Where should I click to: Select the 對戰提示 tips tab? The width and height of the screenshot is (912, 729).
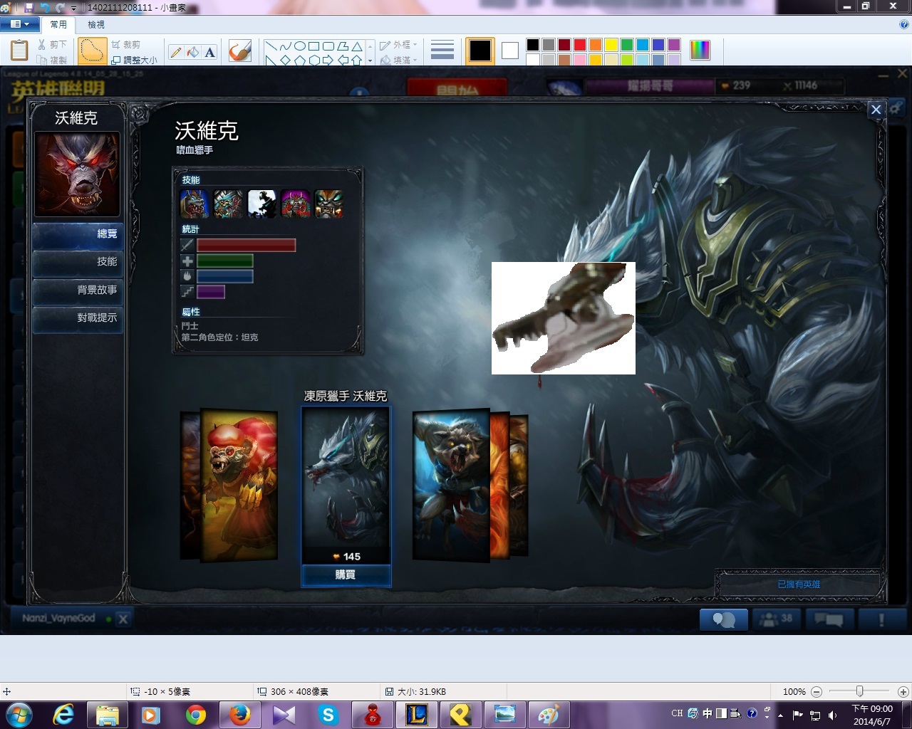point(78,318)
